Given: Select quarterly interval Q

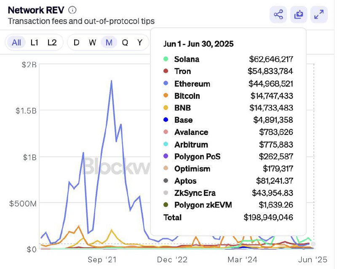Looking at the screenshot, I should pyautogui.click(x=125, y=42).
